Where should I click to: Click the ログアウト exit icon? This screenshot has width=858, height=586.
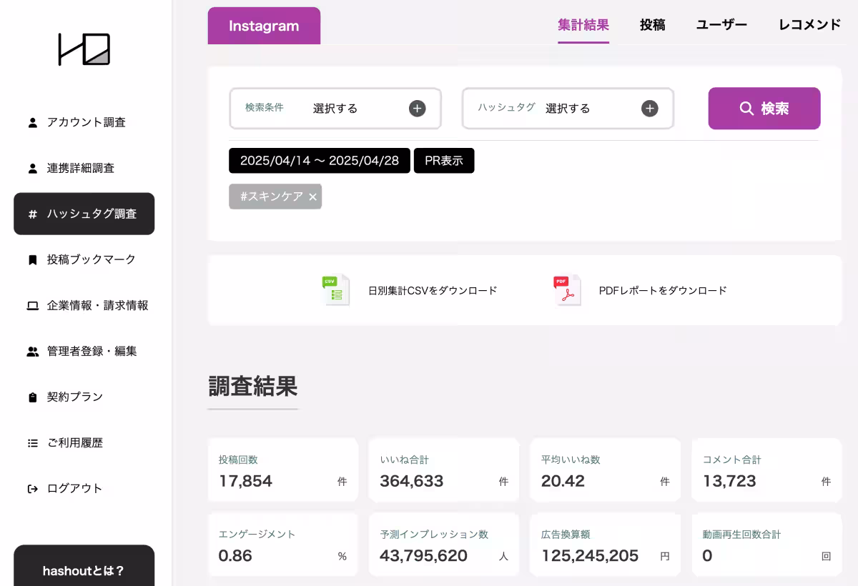(x=31, y=488)
